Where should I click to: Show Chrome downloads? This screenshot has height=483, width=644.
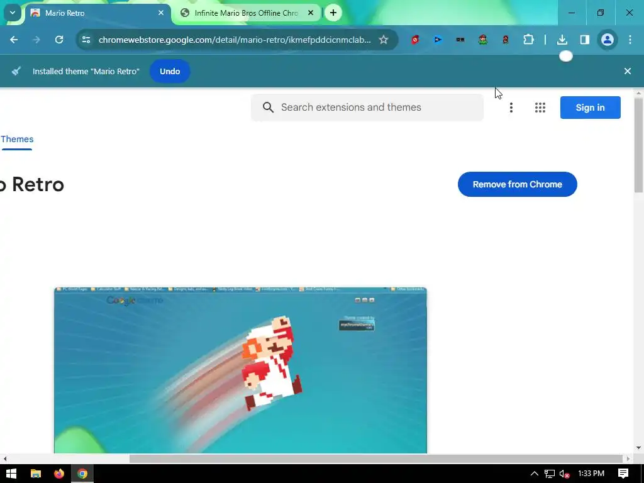[562, 40]
